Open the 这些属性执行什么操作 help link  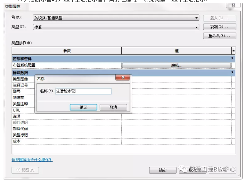point(32,160)
